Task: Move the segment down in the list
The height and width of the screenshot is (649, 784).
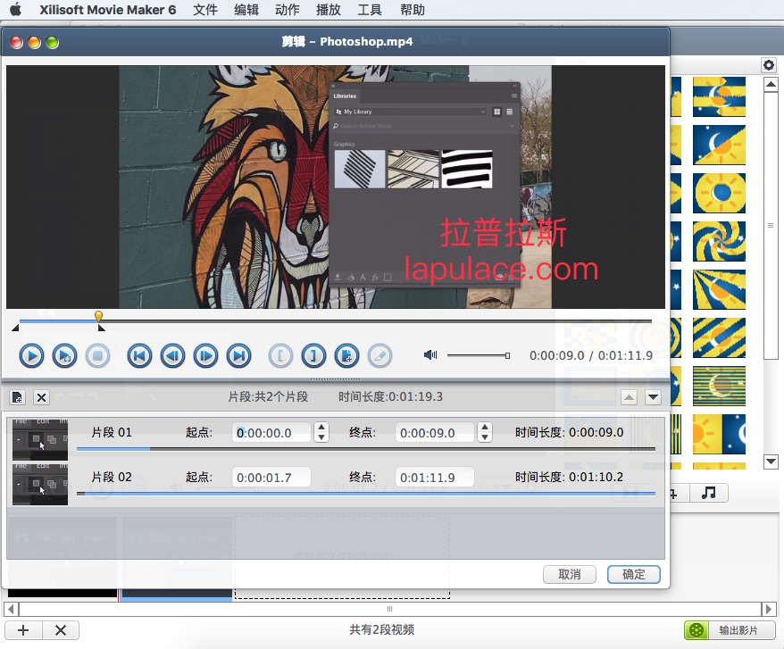Action: [653, 397]
